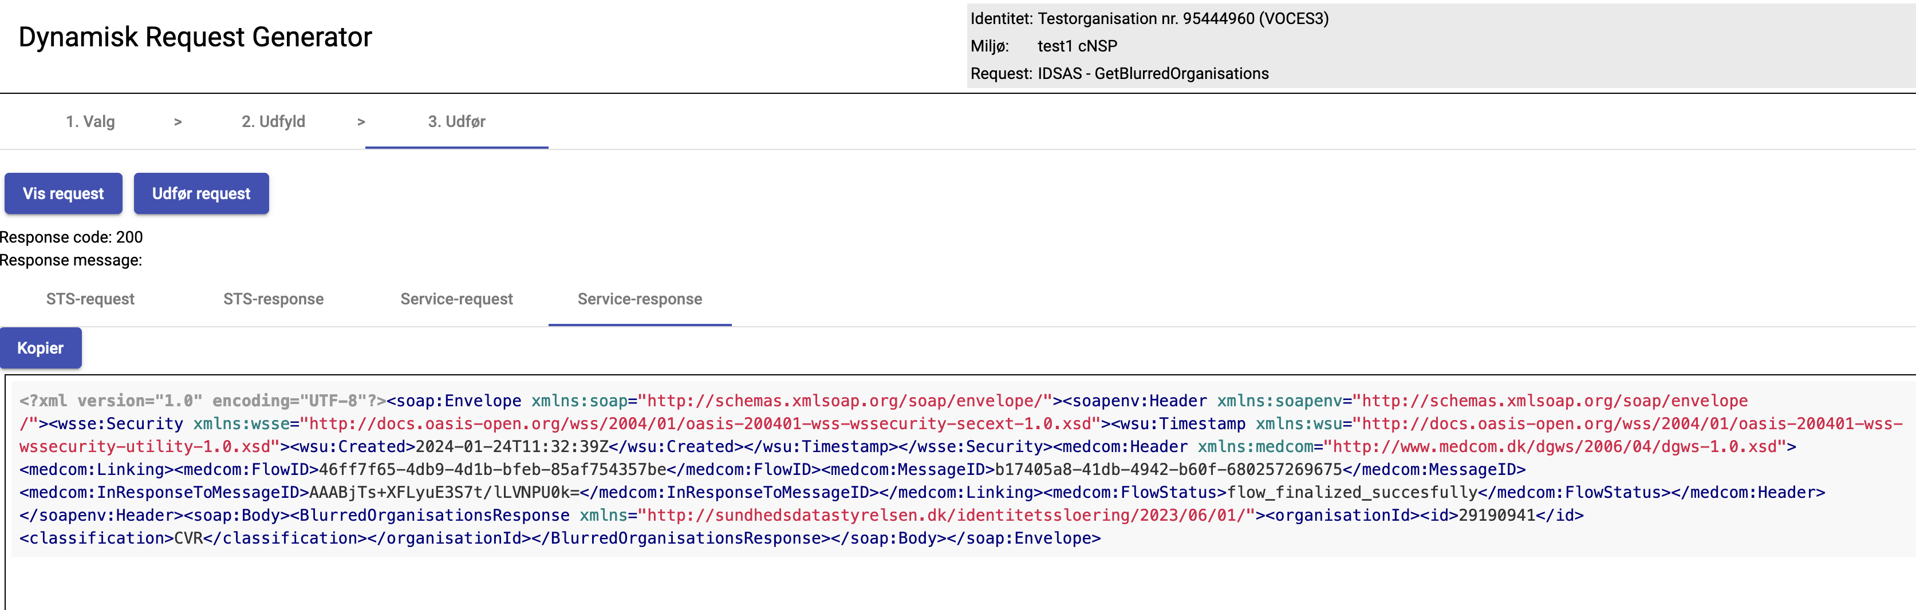Click the Identitet Testorganisation line
The width and height of the screenshot is (1916, 610).
(1149, 18)
